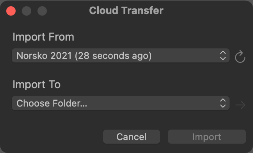
Task: Click the arrow icon beside Choose Folder
Action: 241,105
